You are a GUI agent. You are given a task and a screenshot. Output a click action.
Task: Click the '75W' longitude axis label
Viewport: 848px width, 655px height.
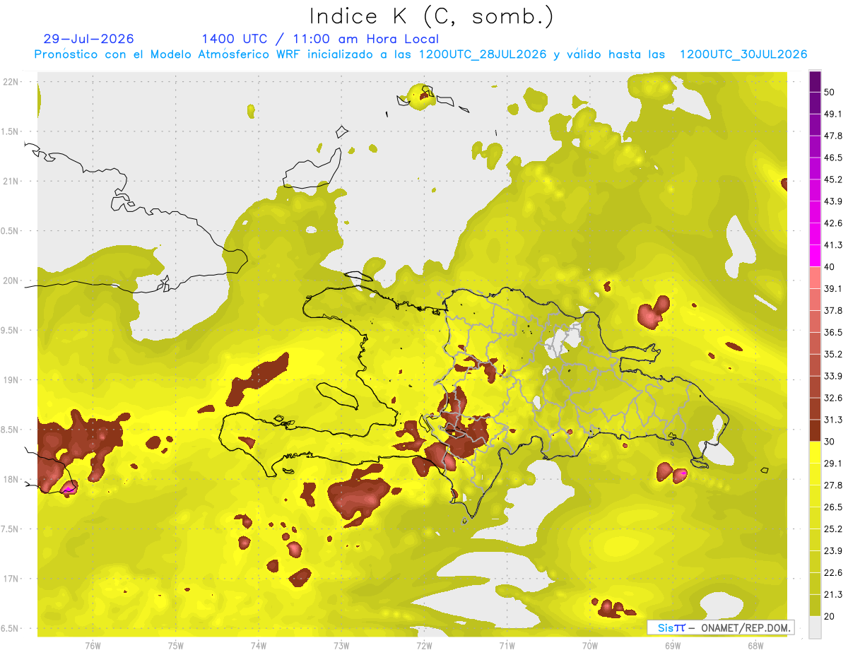pos(176,646)
